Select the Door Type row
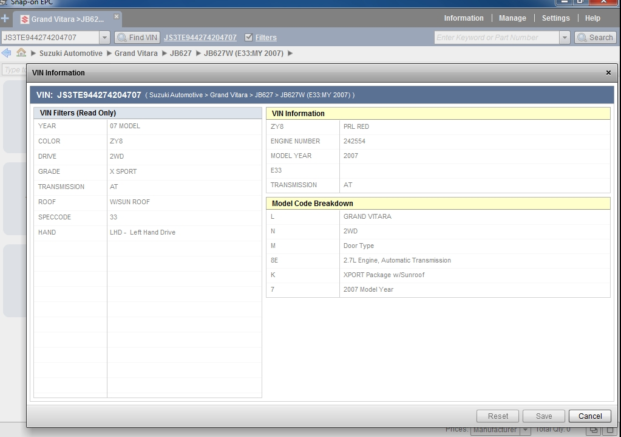621x437 pixels. [x=438, y=246]
